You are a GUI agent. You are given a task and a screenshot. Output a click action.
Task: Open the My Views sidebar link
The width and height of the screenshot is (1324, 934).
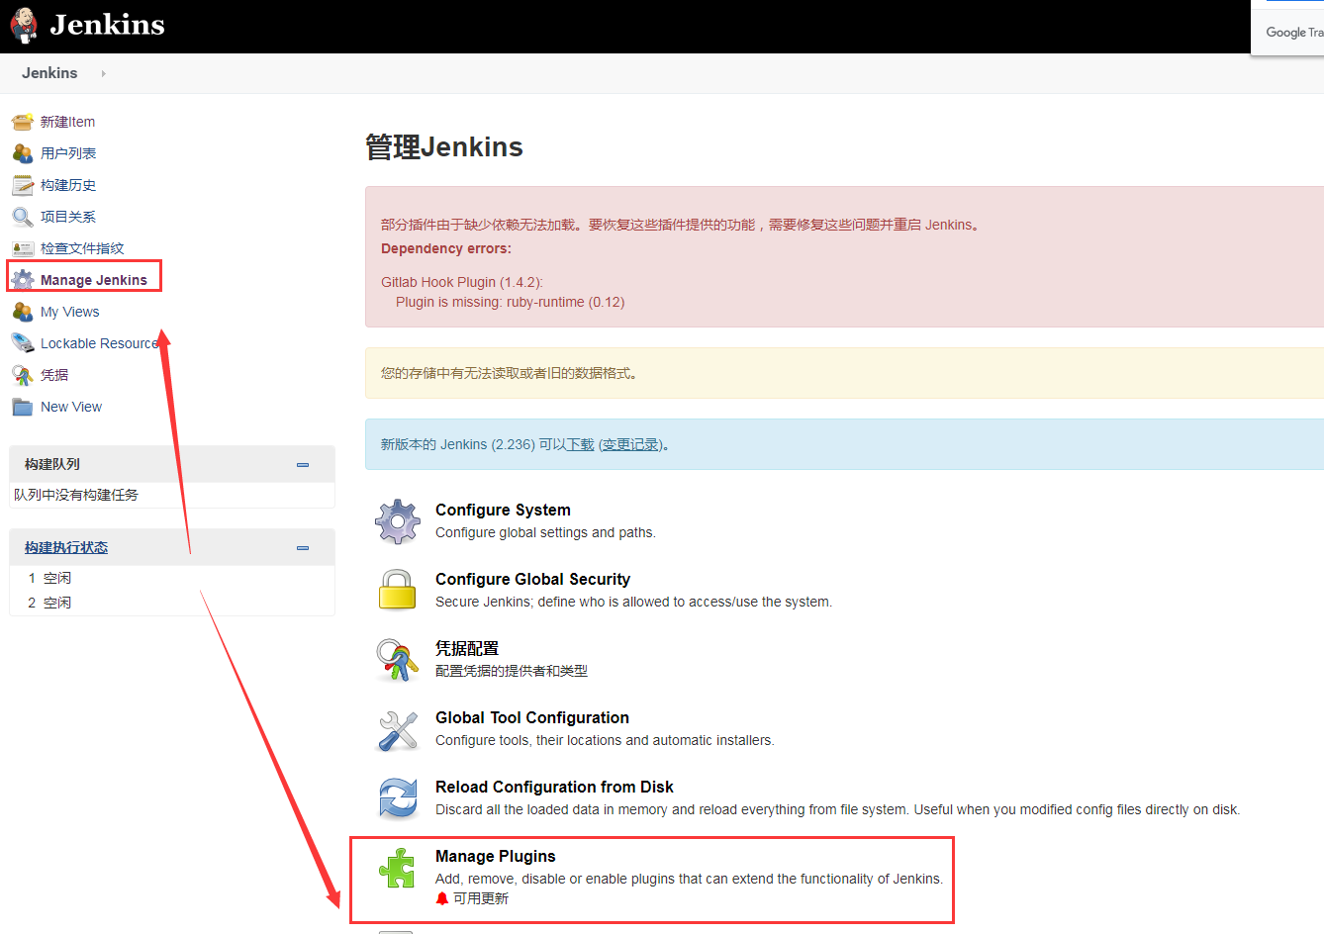[x=69, y=312]
